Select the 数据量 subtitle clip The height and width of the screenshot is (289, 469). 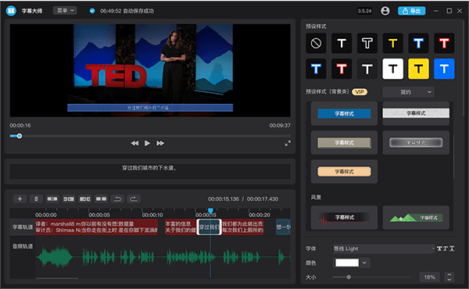[138, 227]
